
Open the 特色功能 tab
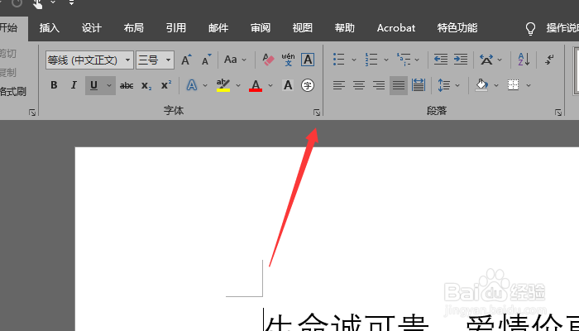[457, 28]
